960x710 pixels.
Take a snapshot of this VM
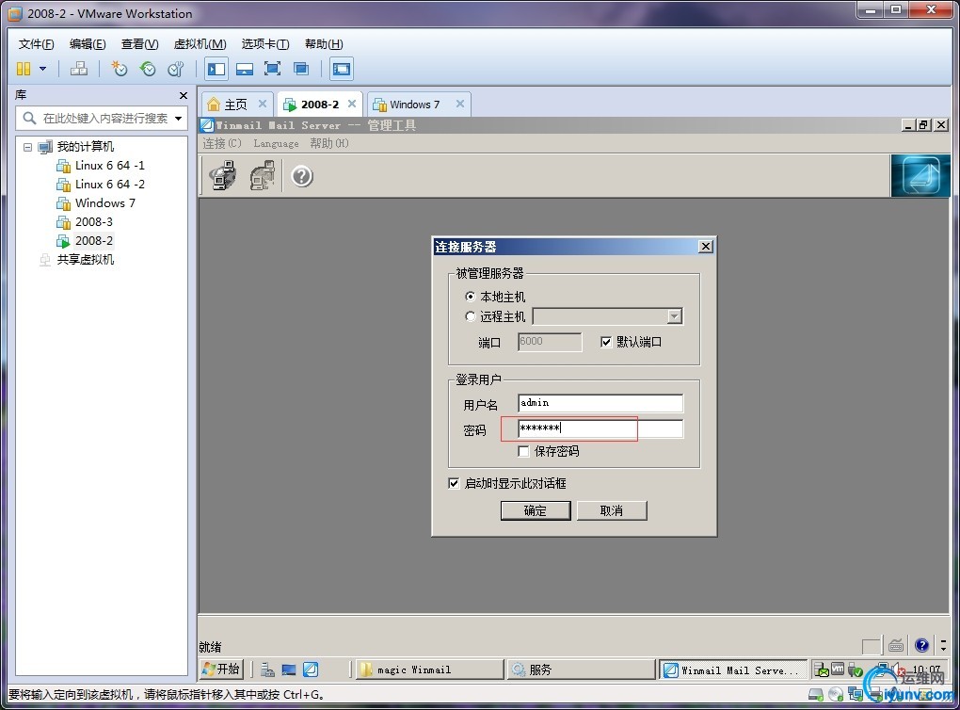(x=119, y=69)
